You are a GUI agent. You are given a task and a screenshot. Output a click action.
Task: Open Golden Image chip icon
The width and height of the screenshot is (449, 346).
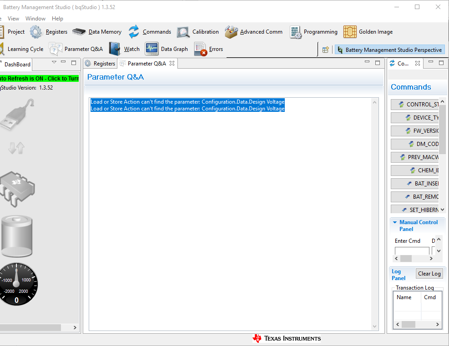[x=350, y=32]
